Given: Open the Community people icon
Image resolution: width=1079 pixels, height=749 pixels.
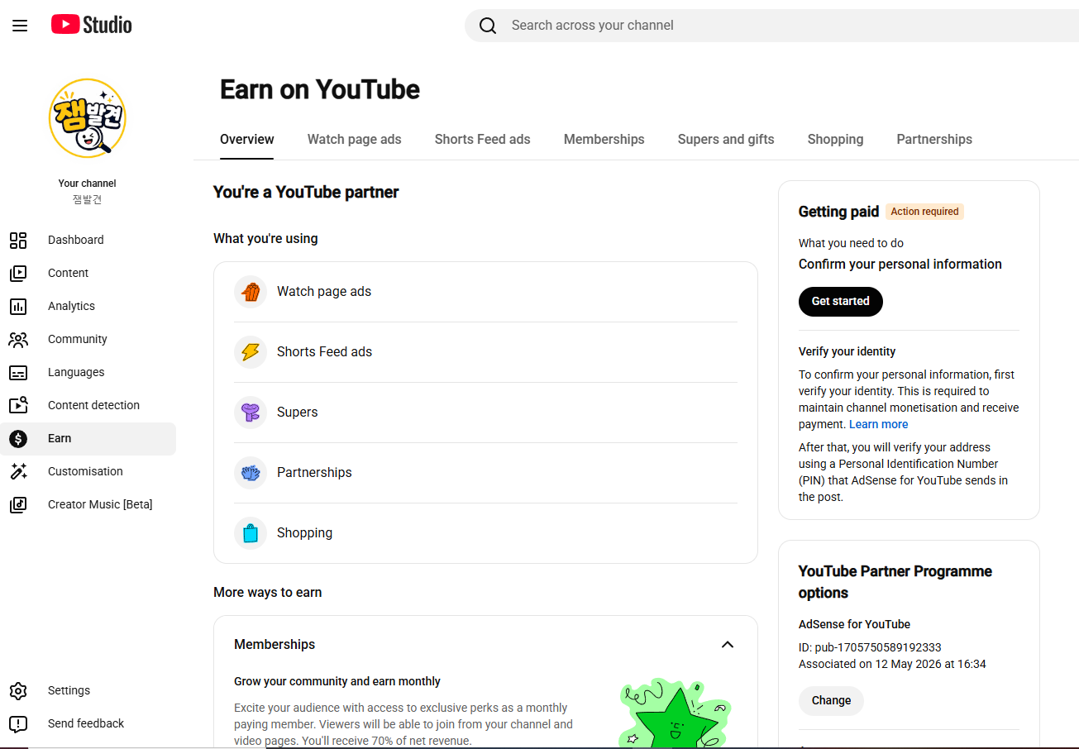Looking at the screenshot, I should point(18,339).
